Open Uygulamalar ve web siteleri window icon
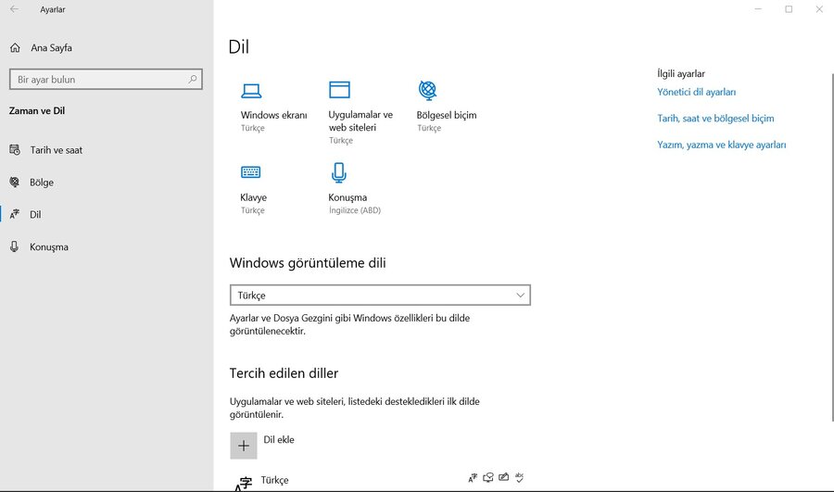 339,90
